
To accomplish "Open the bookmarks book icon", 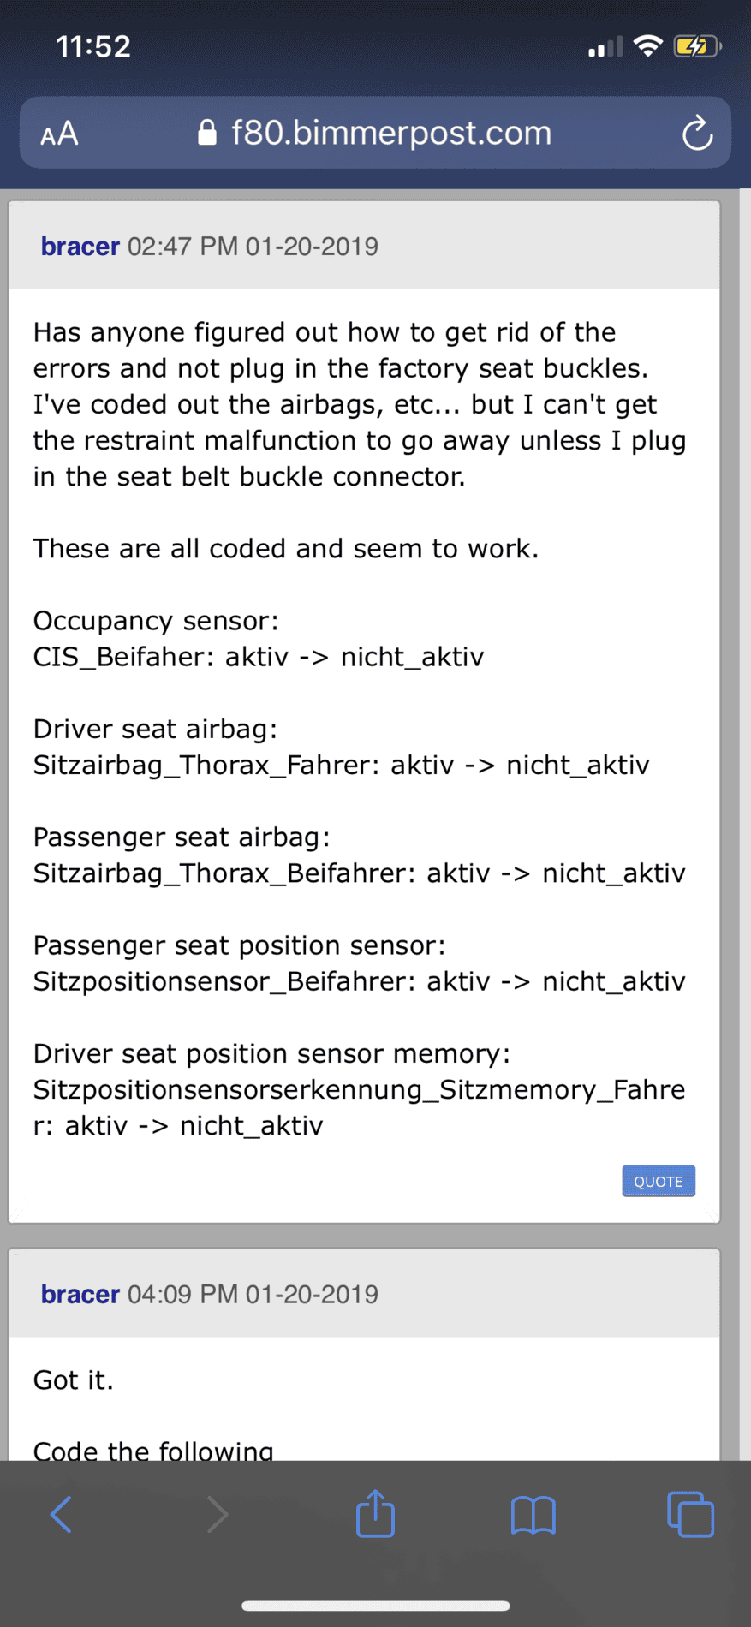I will tap(533, 1514).
